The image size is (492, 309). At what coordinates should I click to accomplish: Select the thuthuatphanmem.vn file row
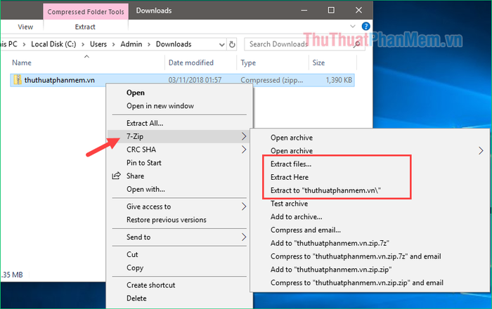click(x=182, y=80)
